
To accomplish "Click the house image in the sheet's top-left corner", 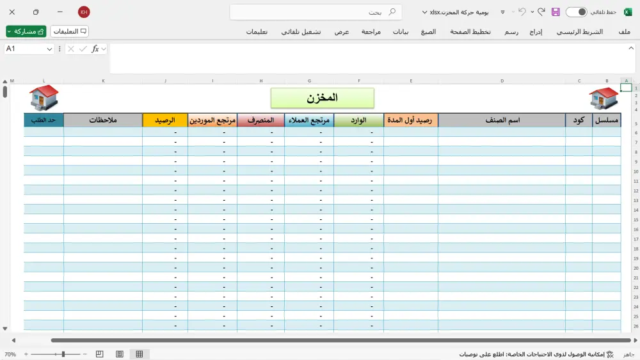I will pyautogui.click(x=44, y=97).
